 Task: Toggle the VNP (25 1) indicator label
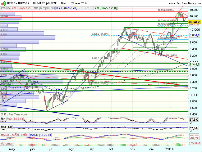tap(86, 8)
